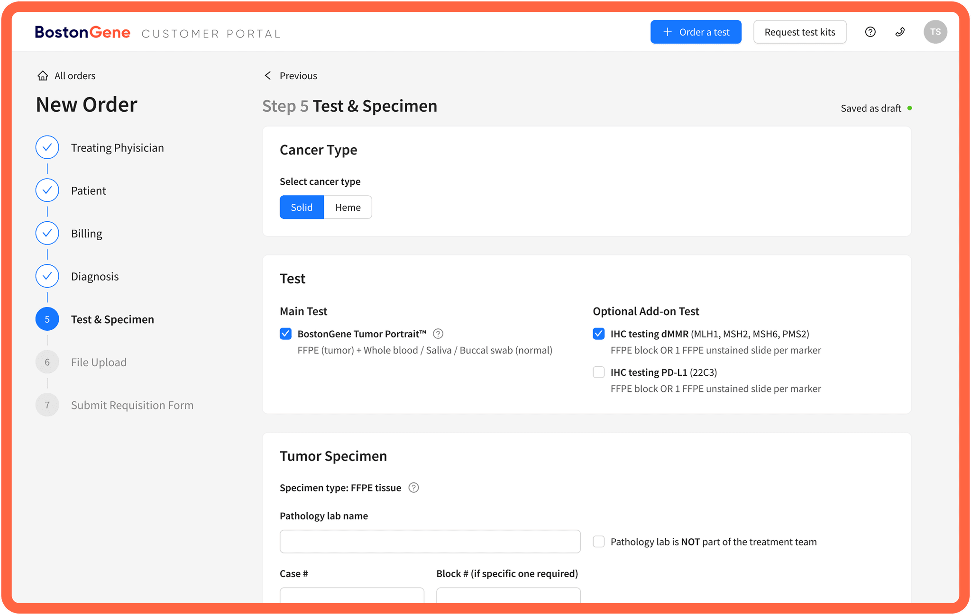Click the Pathology lab name input field
This screenshot has width=971, height=615.
[x=430, y=541]
